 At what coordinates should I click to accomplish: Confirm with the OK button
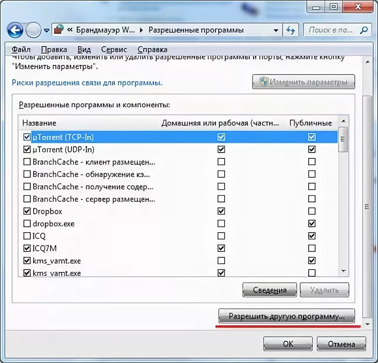tap(288, 344)
